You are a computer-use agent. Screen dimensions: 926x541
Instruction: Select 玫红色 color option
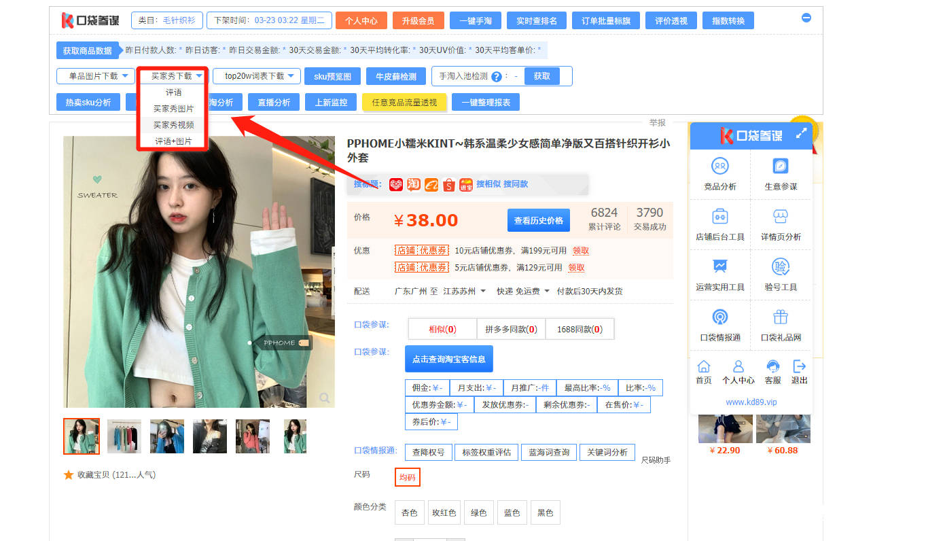[444, 512]
